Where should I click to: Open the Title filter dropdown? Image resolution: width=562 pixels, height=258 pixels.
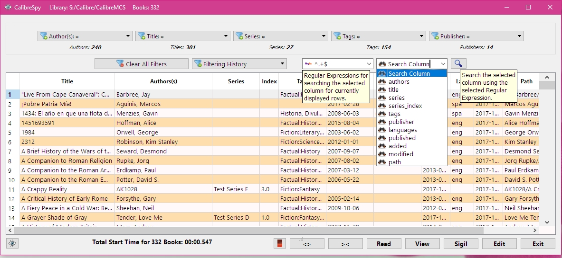coord(183,36)
